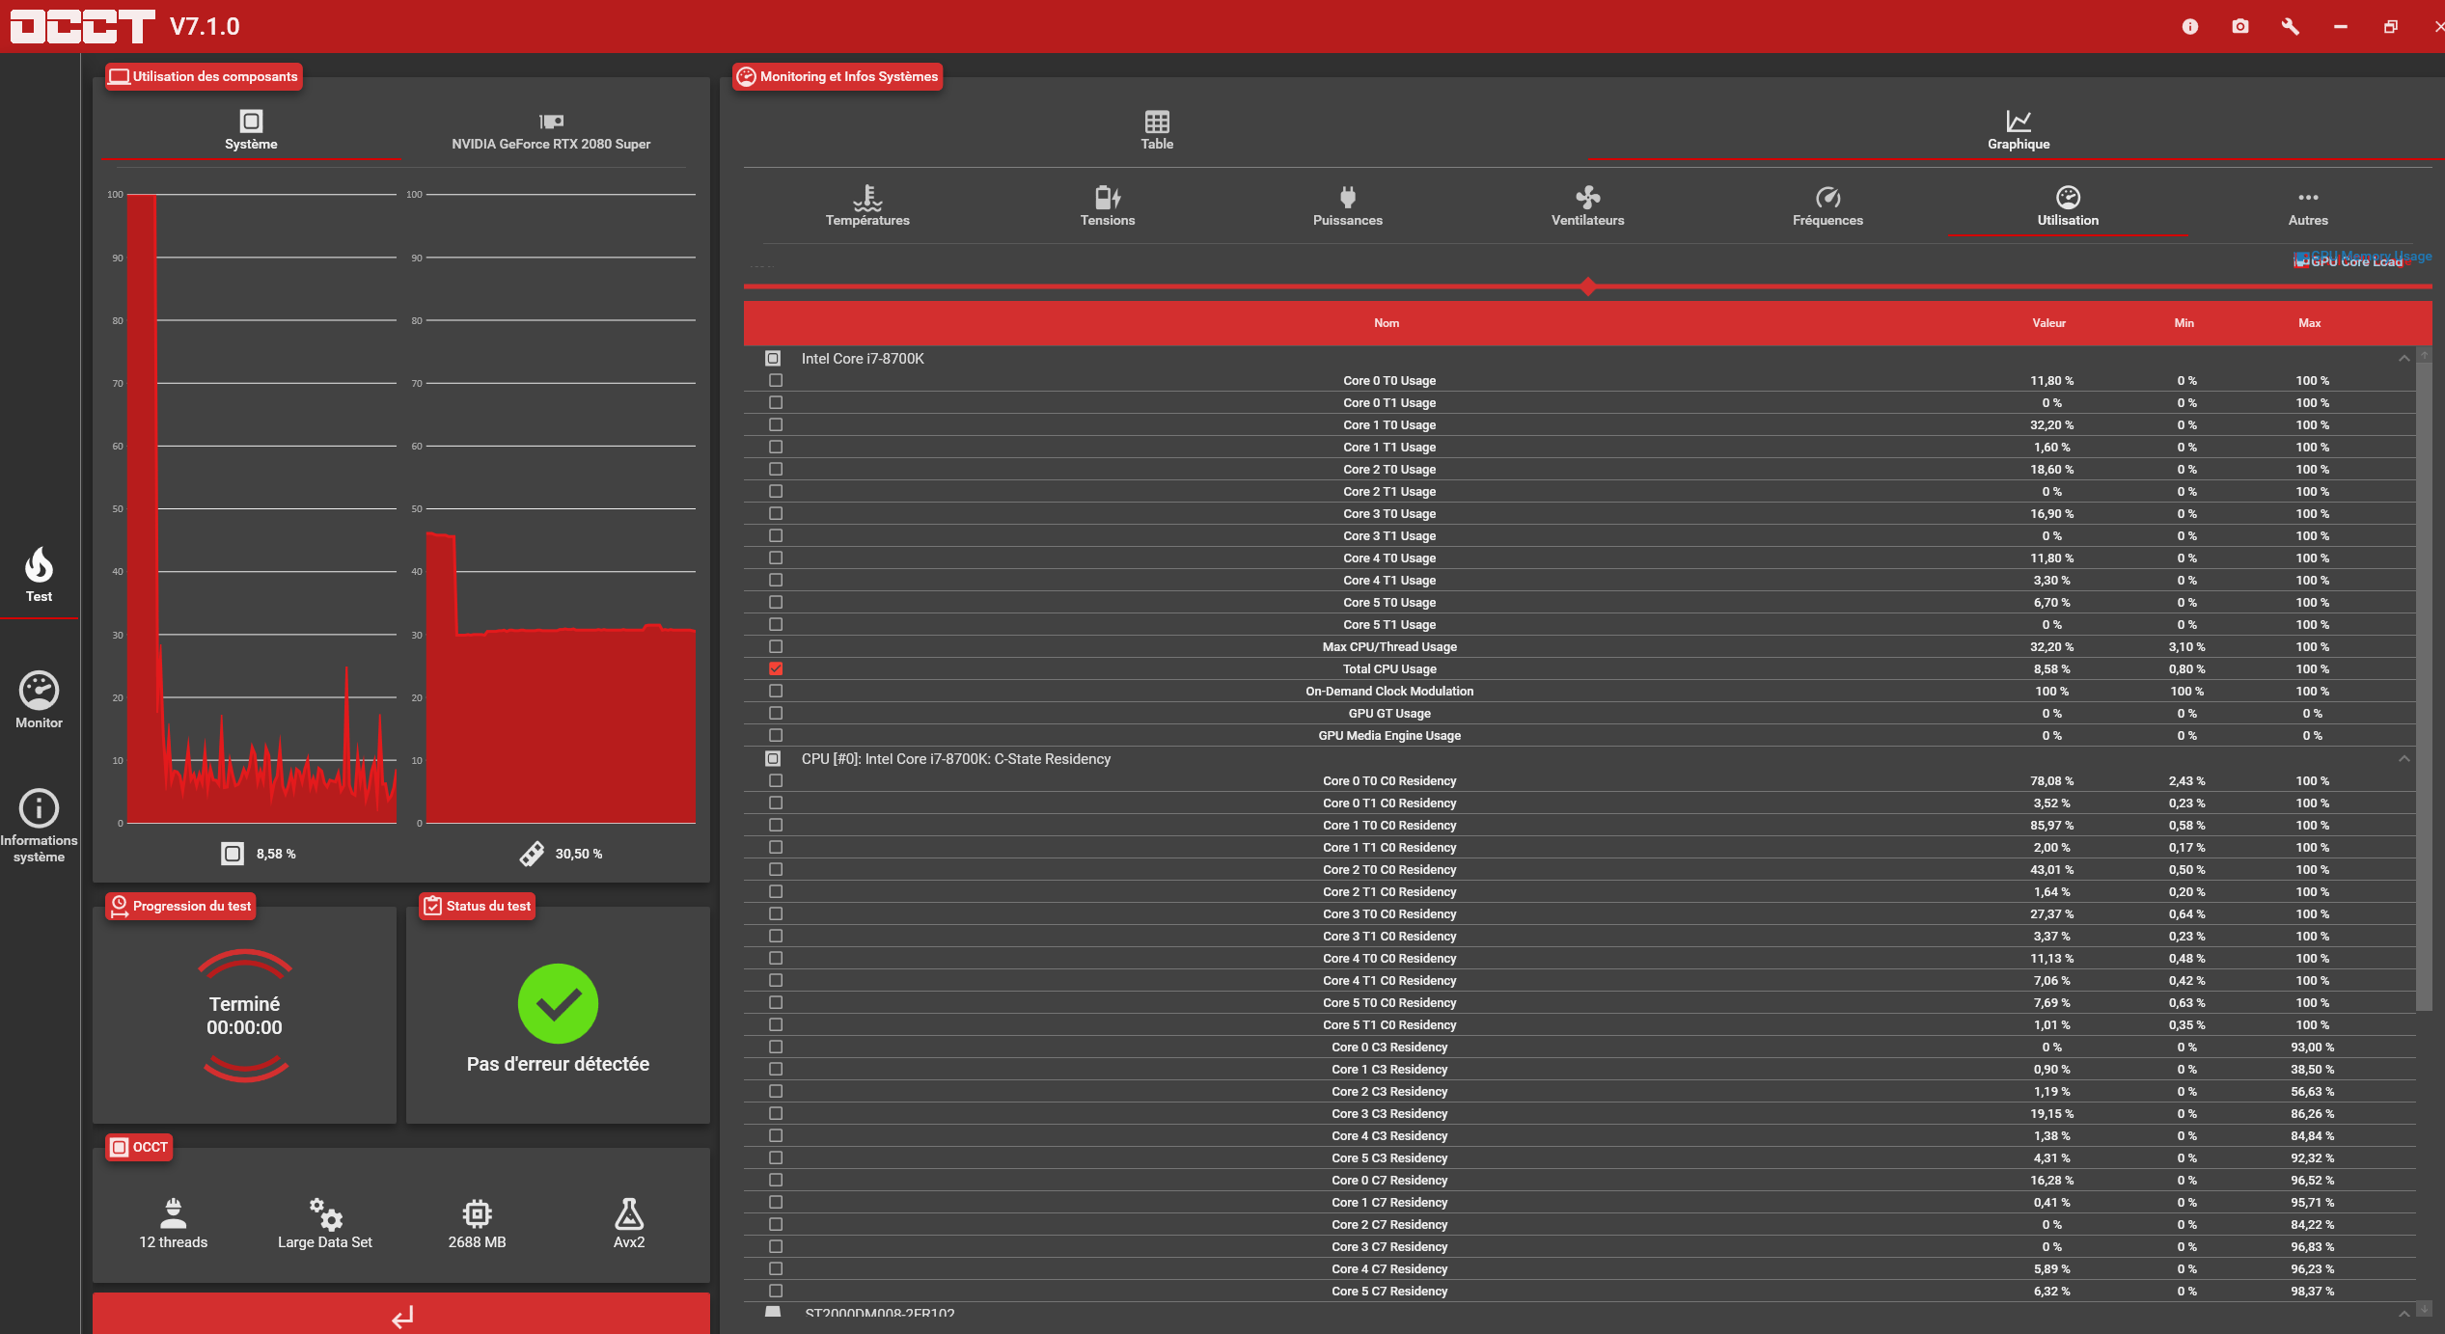
Task: Show the Utilisation sensor category
Action: coord(2068,206)
